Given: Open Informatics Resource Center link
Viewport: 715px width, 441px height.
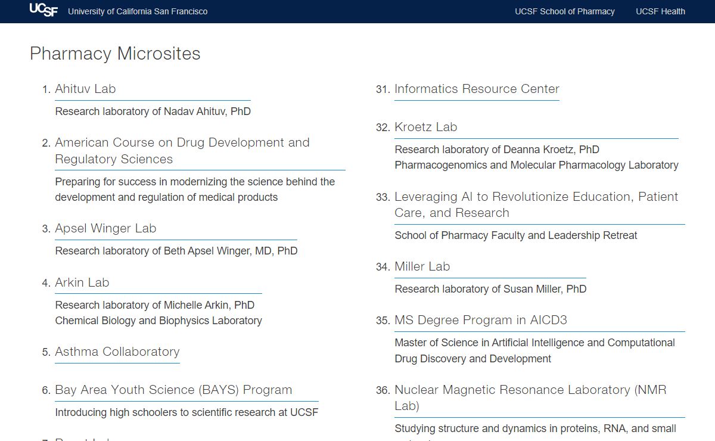Looking at the screenshot, I should click(x=477, y=89).
